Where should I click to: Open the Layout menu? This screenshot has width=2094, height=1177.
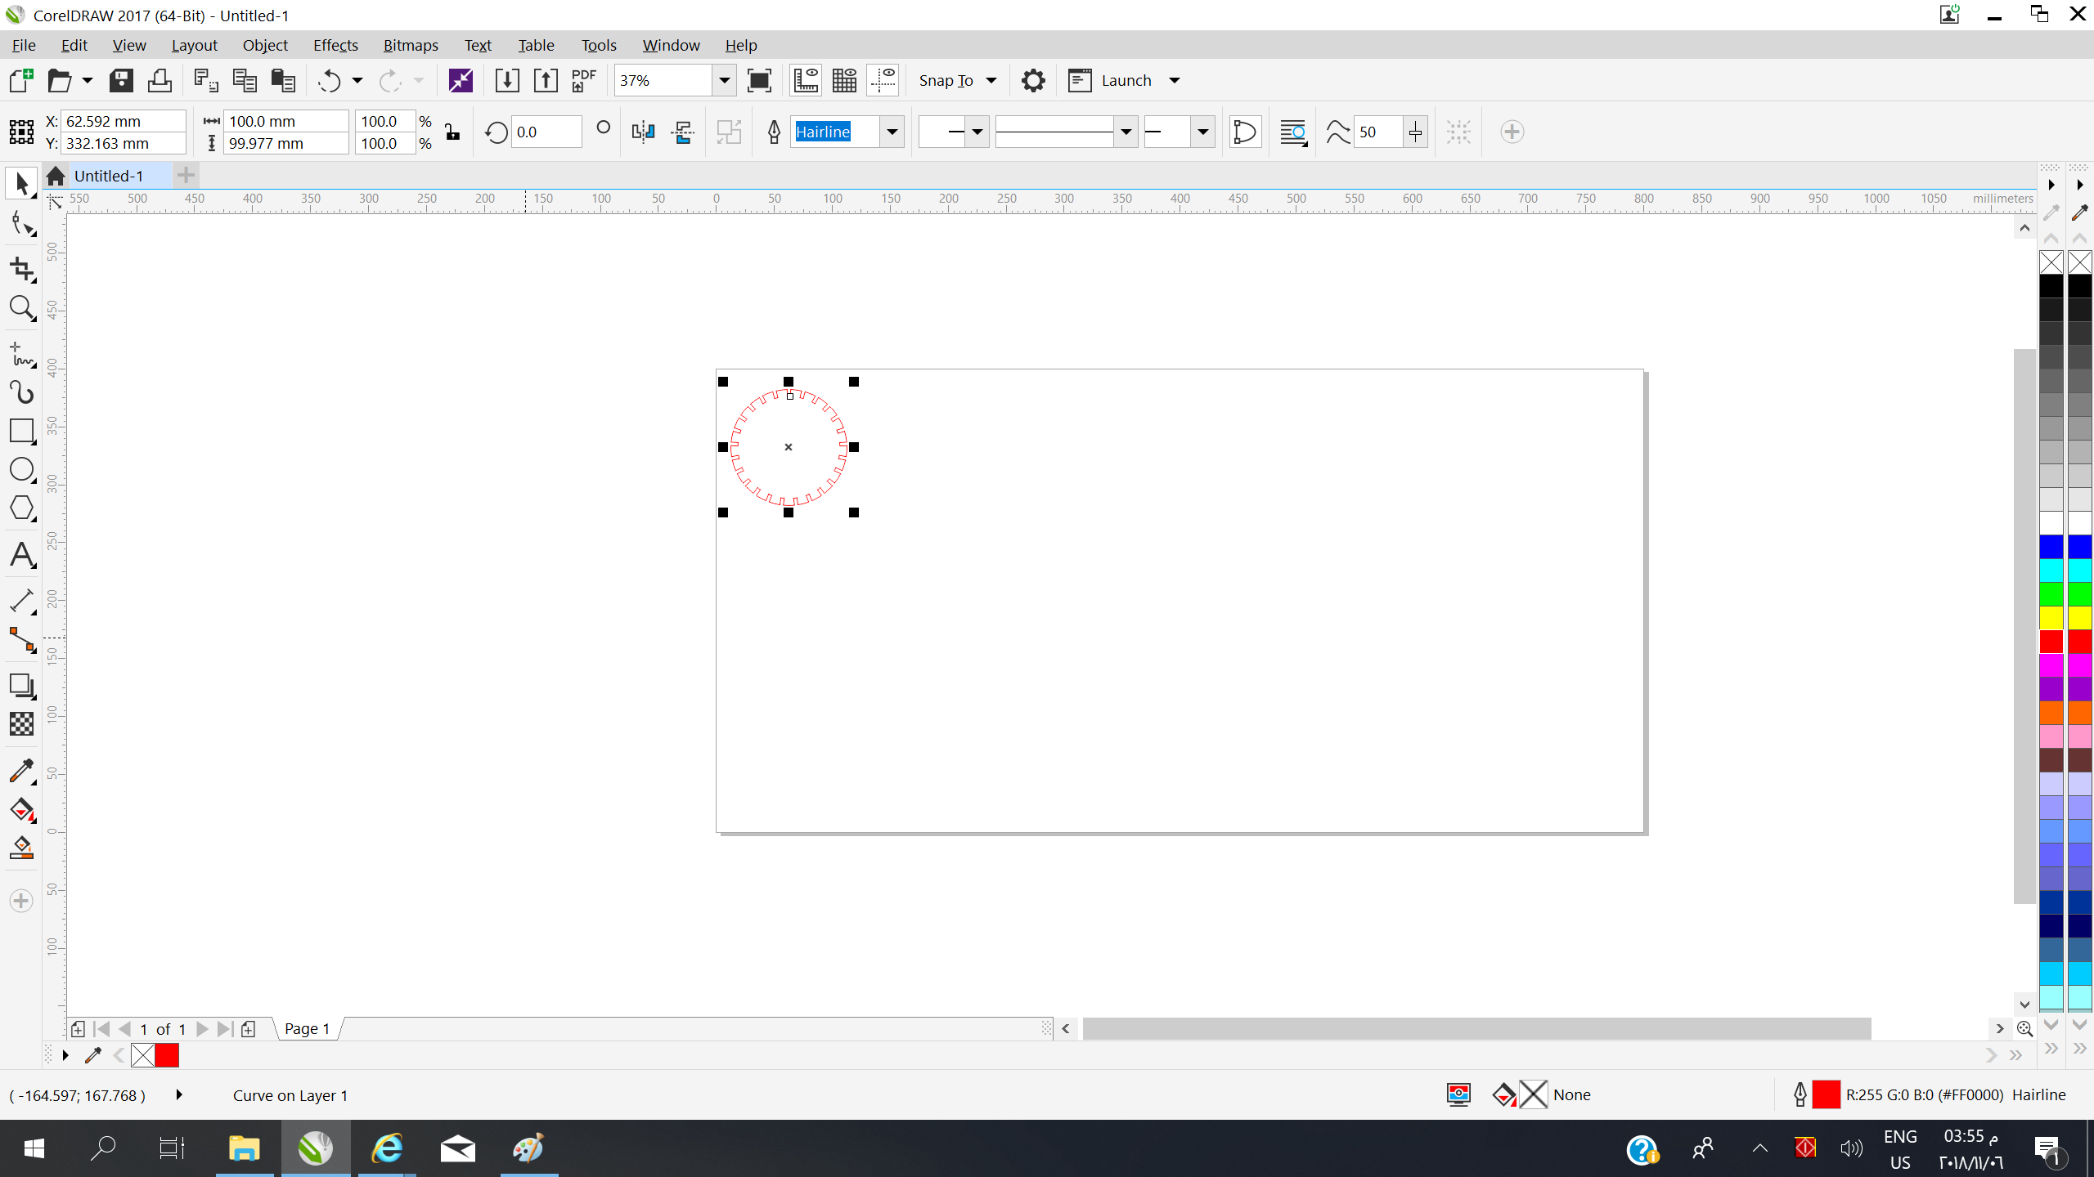(194, 45)
